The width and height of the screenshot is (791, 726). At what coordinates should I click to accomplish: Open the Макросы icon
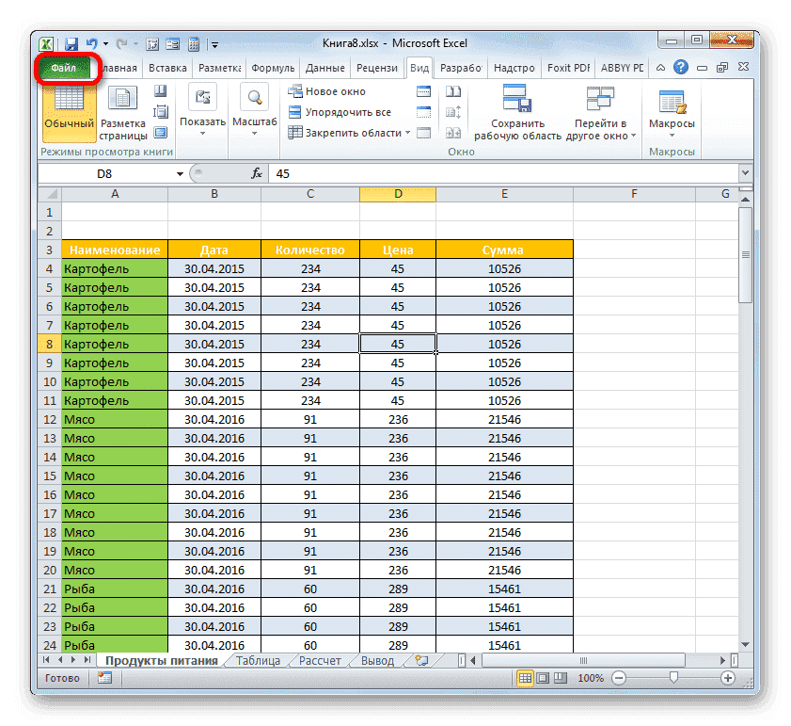[671, 104]
